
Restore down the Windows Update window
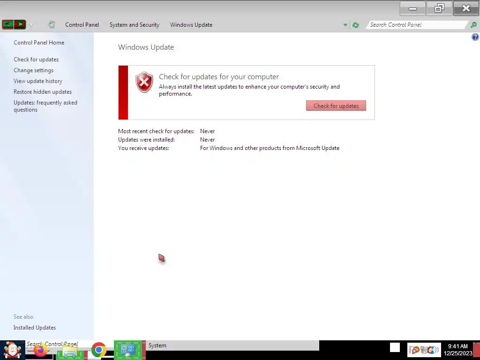[439, 8]
